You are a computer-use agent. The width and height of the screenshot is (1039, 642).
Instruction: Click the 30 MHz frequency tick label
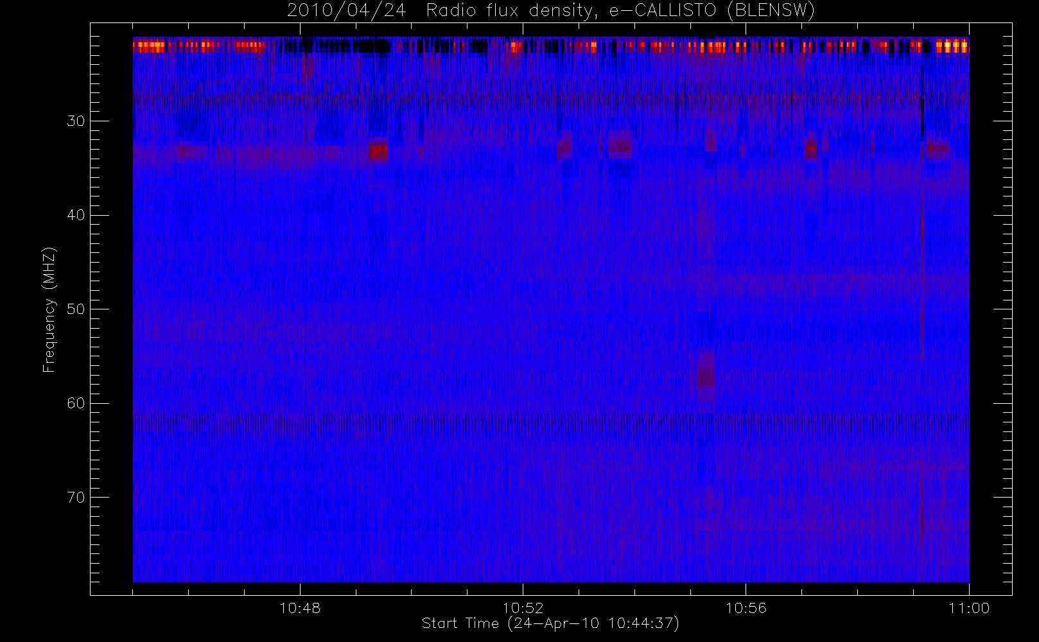click(x=76, y=121)
